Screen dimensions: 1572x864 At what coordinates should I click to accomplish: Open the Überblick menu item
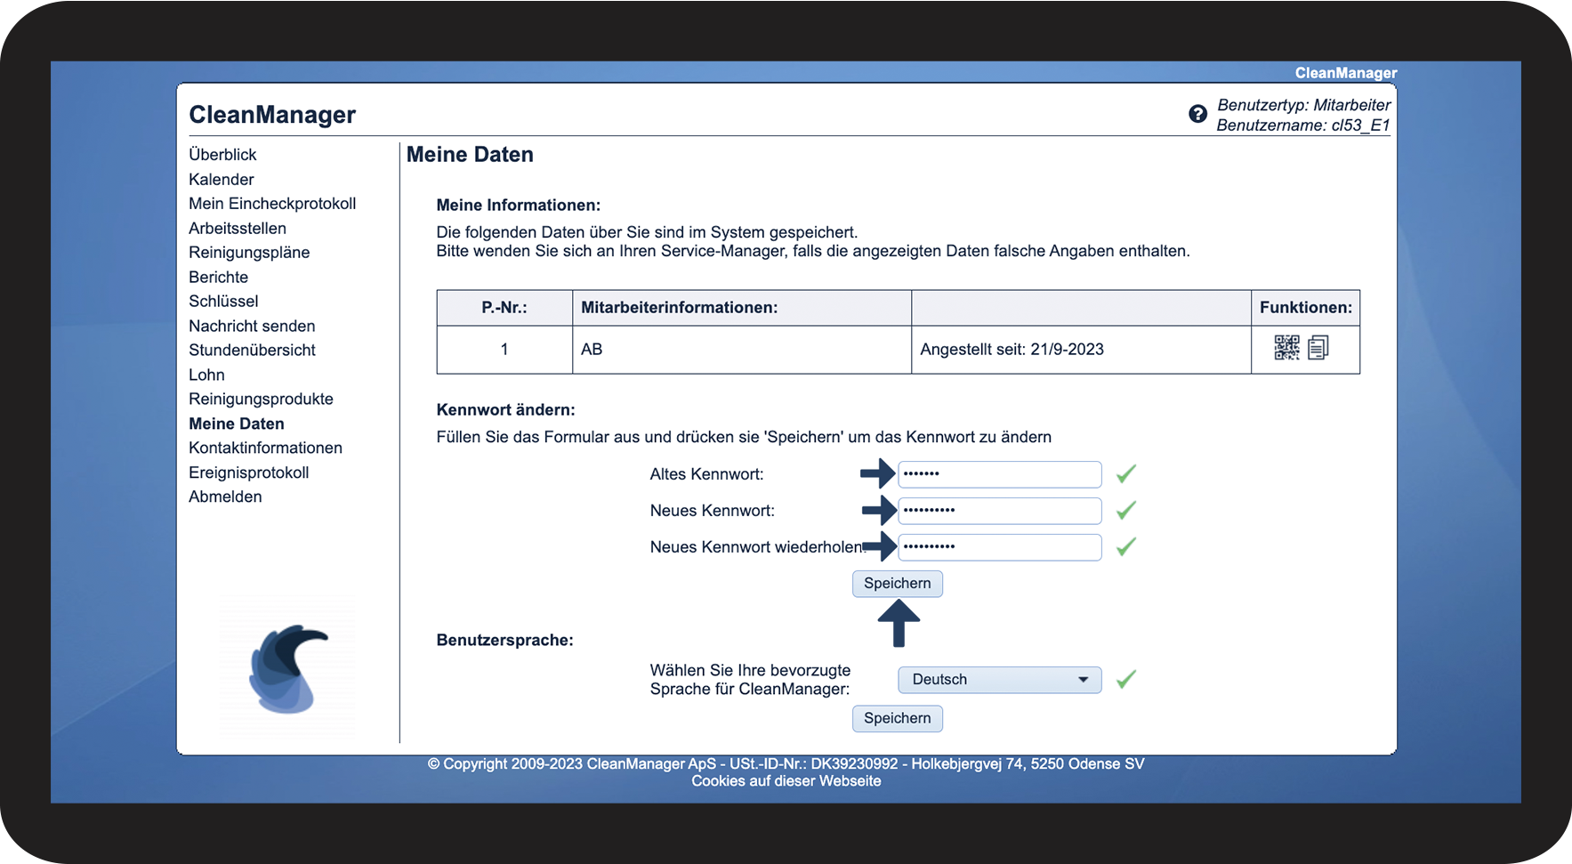coord(222,155)
